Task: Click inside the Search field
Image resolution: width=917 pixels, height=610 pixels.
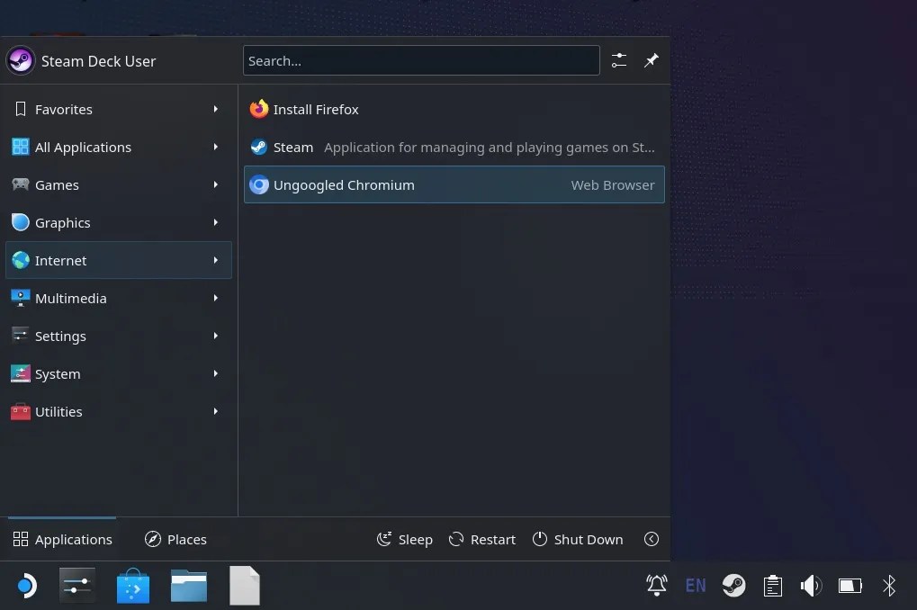Action: 421,60
